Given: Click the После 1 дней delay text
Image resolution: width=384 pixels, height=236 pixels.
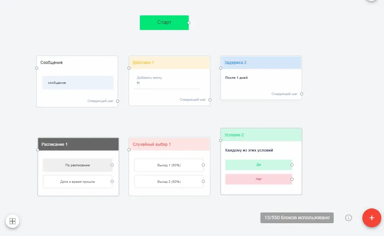Looking at the screenshot, I should [x=236, y=78].
